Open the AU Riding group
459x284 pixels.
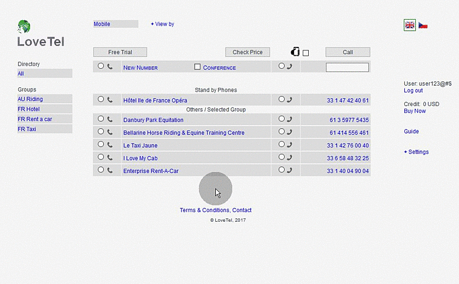pos(30,99)
